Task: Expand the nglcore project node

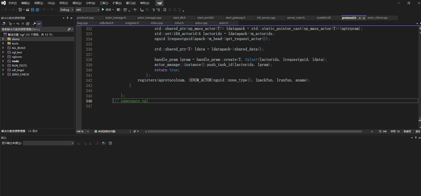Action: pyautogui.click(x=3, y=57)
